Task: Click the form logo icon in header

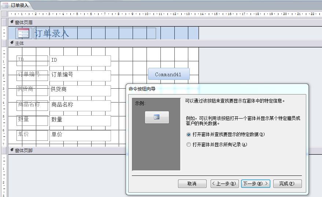Action: coord(24,34)
